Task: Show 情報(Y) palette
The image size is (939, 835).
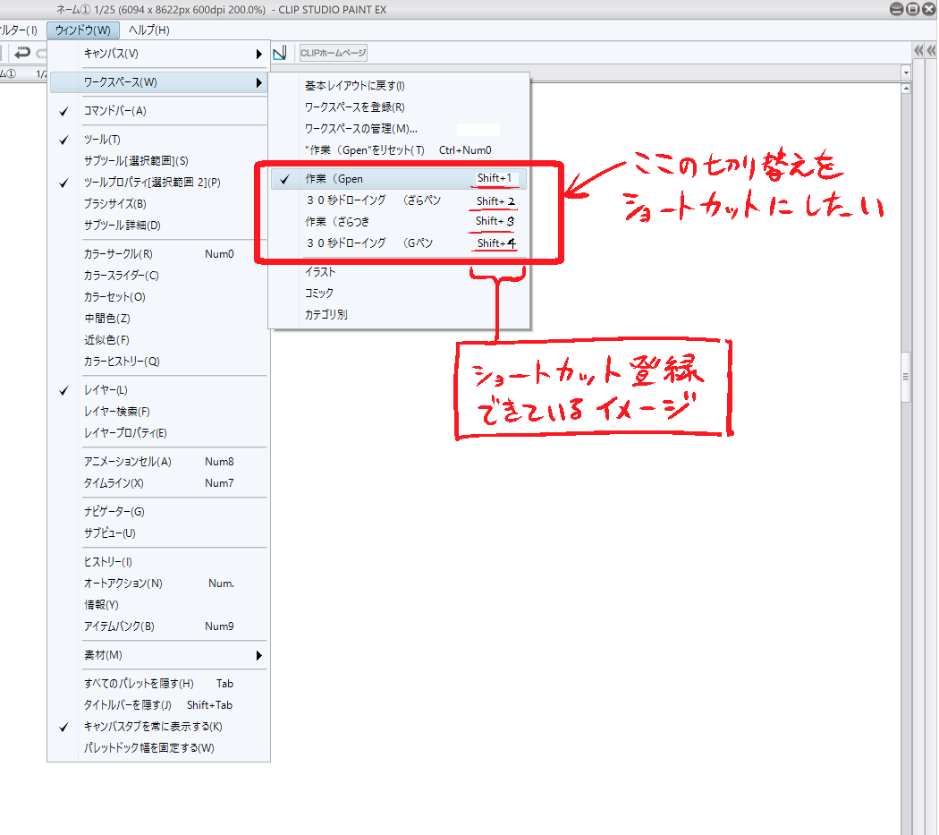Action: click(158, 605)
